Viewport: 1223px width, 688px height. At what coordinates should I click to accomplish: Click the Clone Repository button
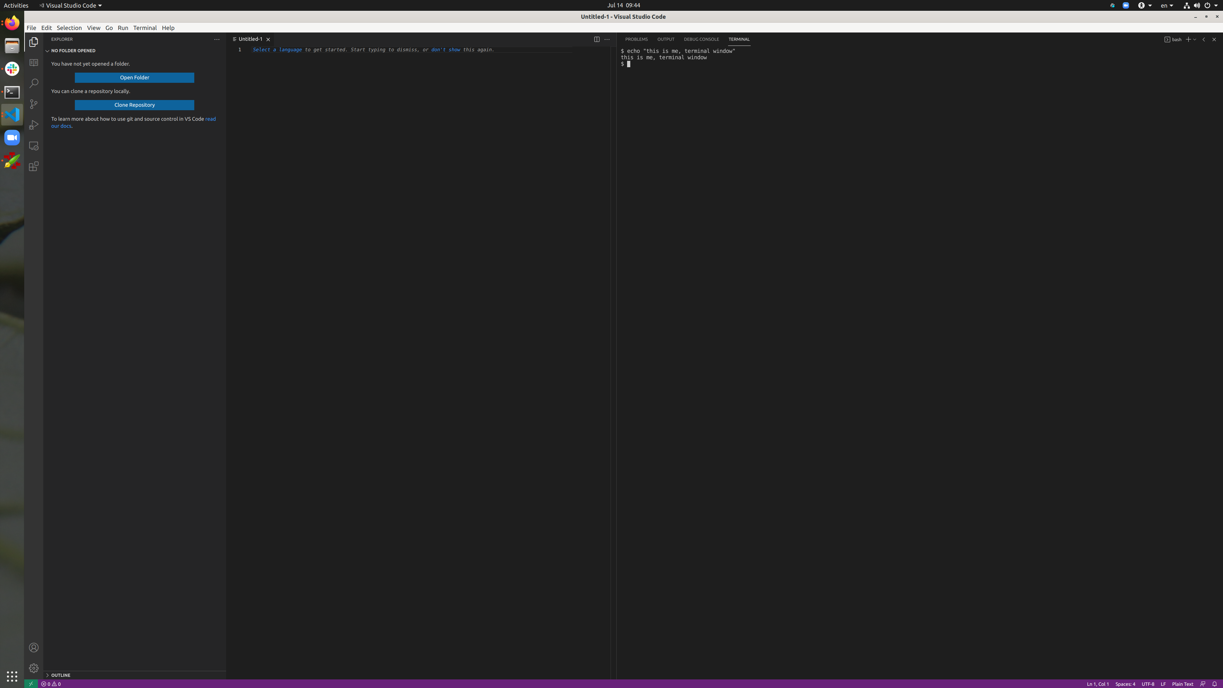[x=134, y=105]
